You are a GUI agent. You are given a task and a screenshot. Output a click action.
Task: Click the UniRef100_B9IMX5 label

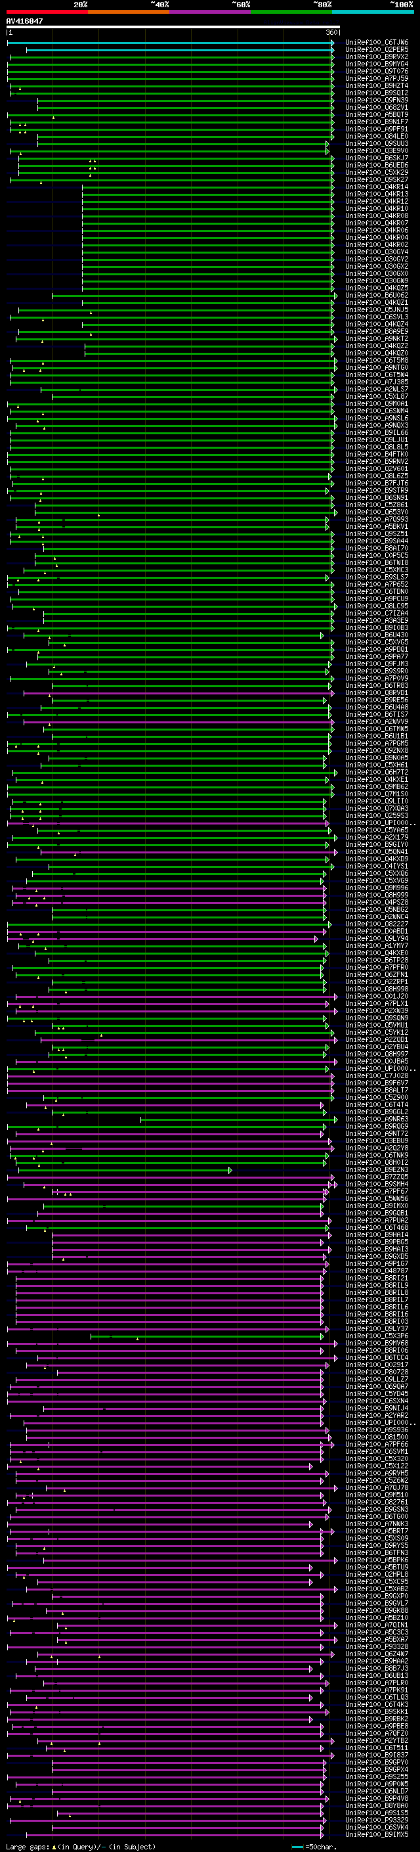[x=377, y=1834]
